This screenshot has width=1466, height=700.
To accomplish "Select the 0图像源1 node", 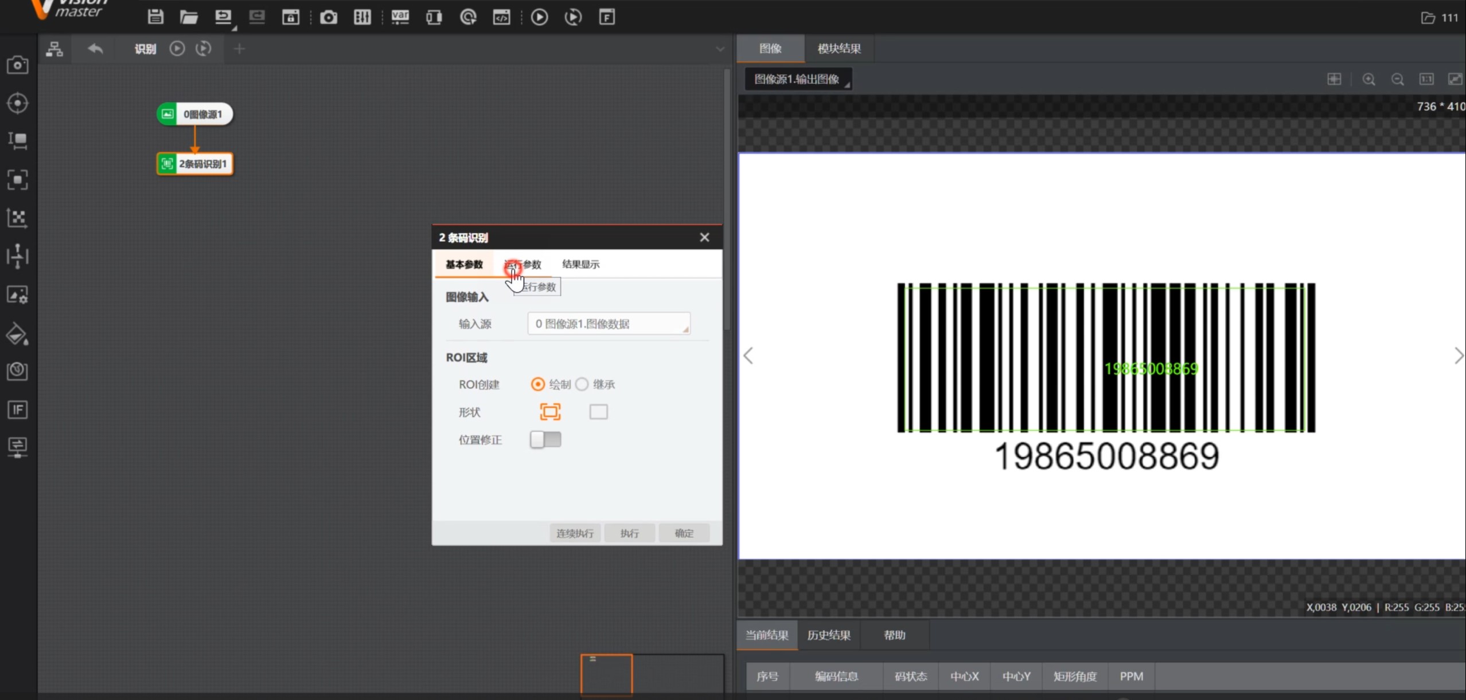I will click(x=195, y=114).
